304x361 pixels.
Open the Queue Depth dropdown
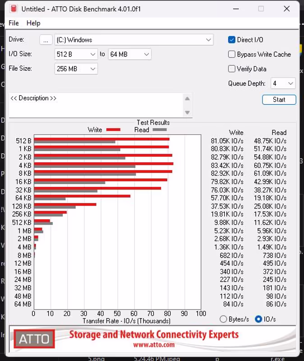click(283, 83)
